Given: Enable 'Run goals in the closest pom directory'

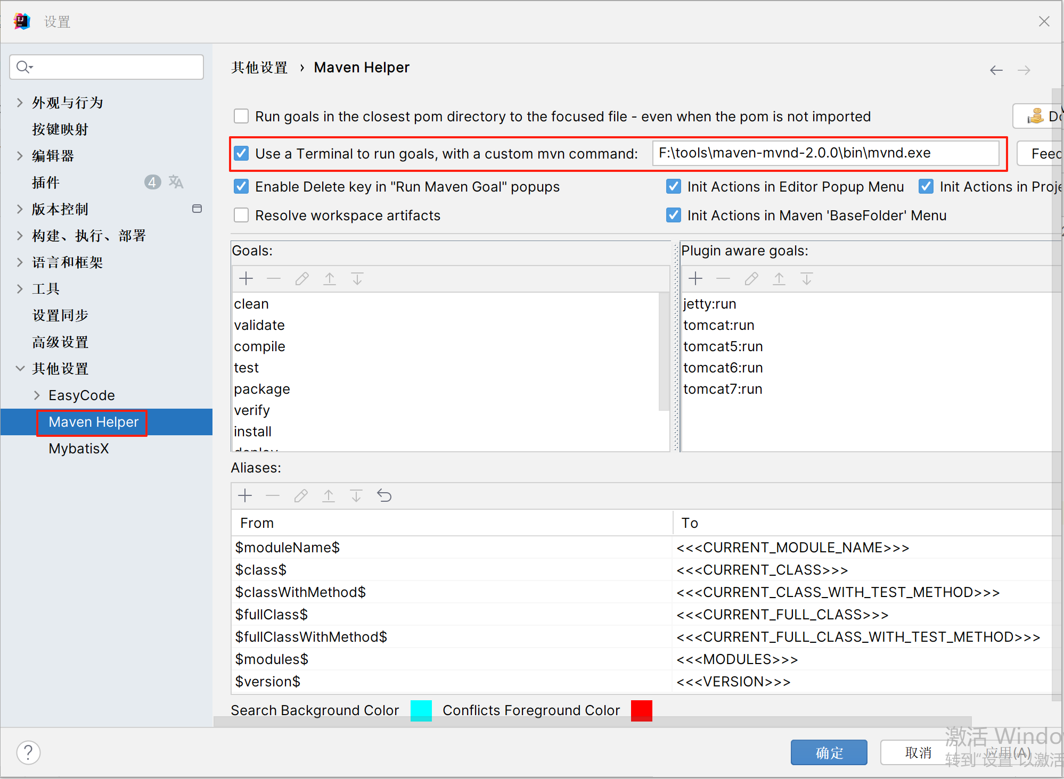Looking at the screenshot, I should coord(241,116).
